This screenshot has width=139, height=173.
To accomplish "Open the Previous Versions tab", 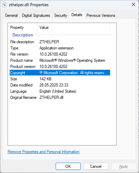I will tap(101, 15).
